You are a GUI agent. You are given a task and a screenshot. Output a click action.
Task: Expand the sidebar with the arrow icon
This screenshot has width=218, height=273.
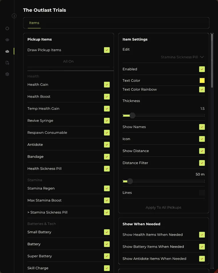pos(14,16)
